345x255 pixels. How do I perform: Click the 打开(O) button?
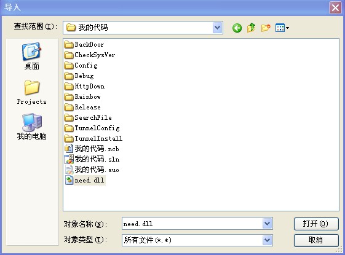tap(316, 224)
